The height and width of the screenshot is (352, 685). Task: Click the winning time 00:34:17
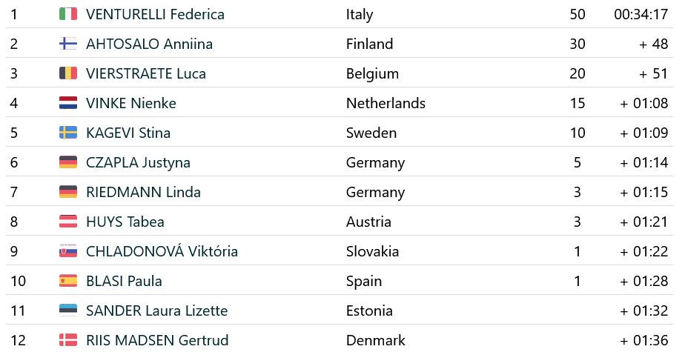(x=641, y=14)
